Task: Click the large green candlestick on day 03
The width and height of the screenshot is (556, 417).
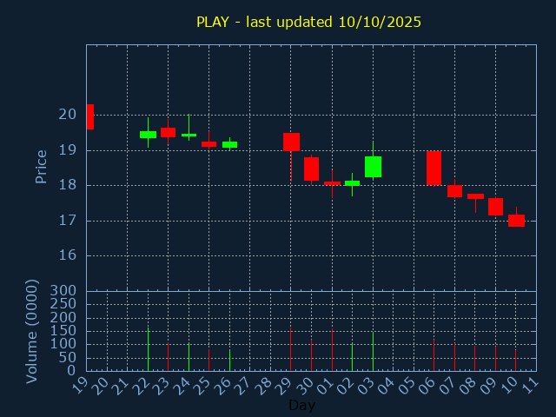Action: (373, 167)
